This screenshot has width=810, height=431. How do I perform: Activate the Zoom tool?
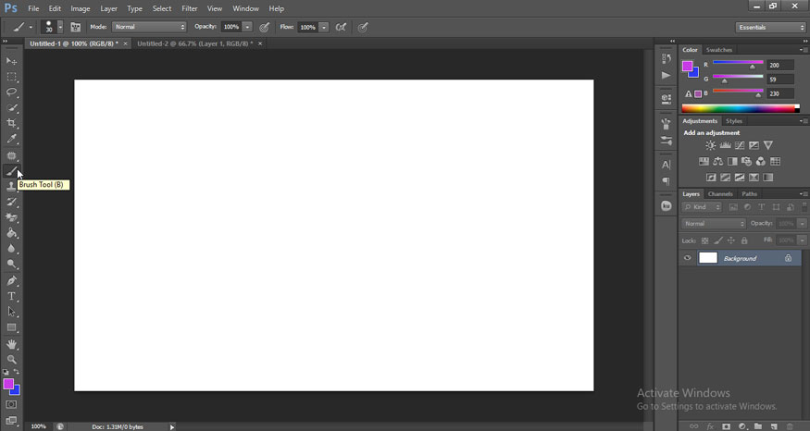click(12, 359)
